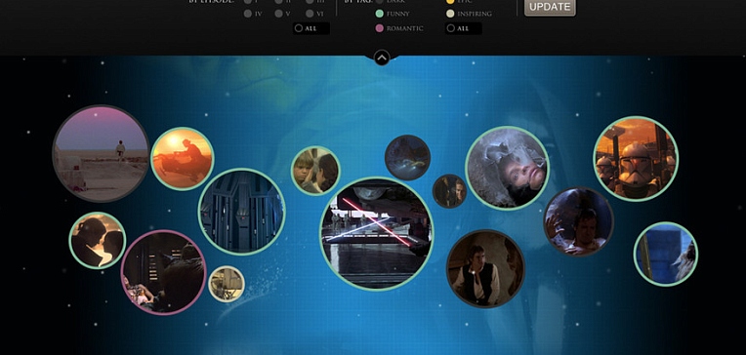
Task: Open the dark blue corridor scene bubble
Action: coord(242,212)
